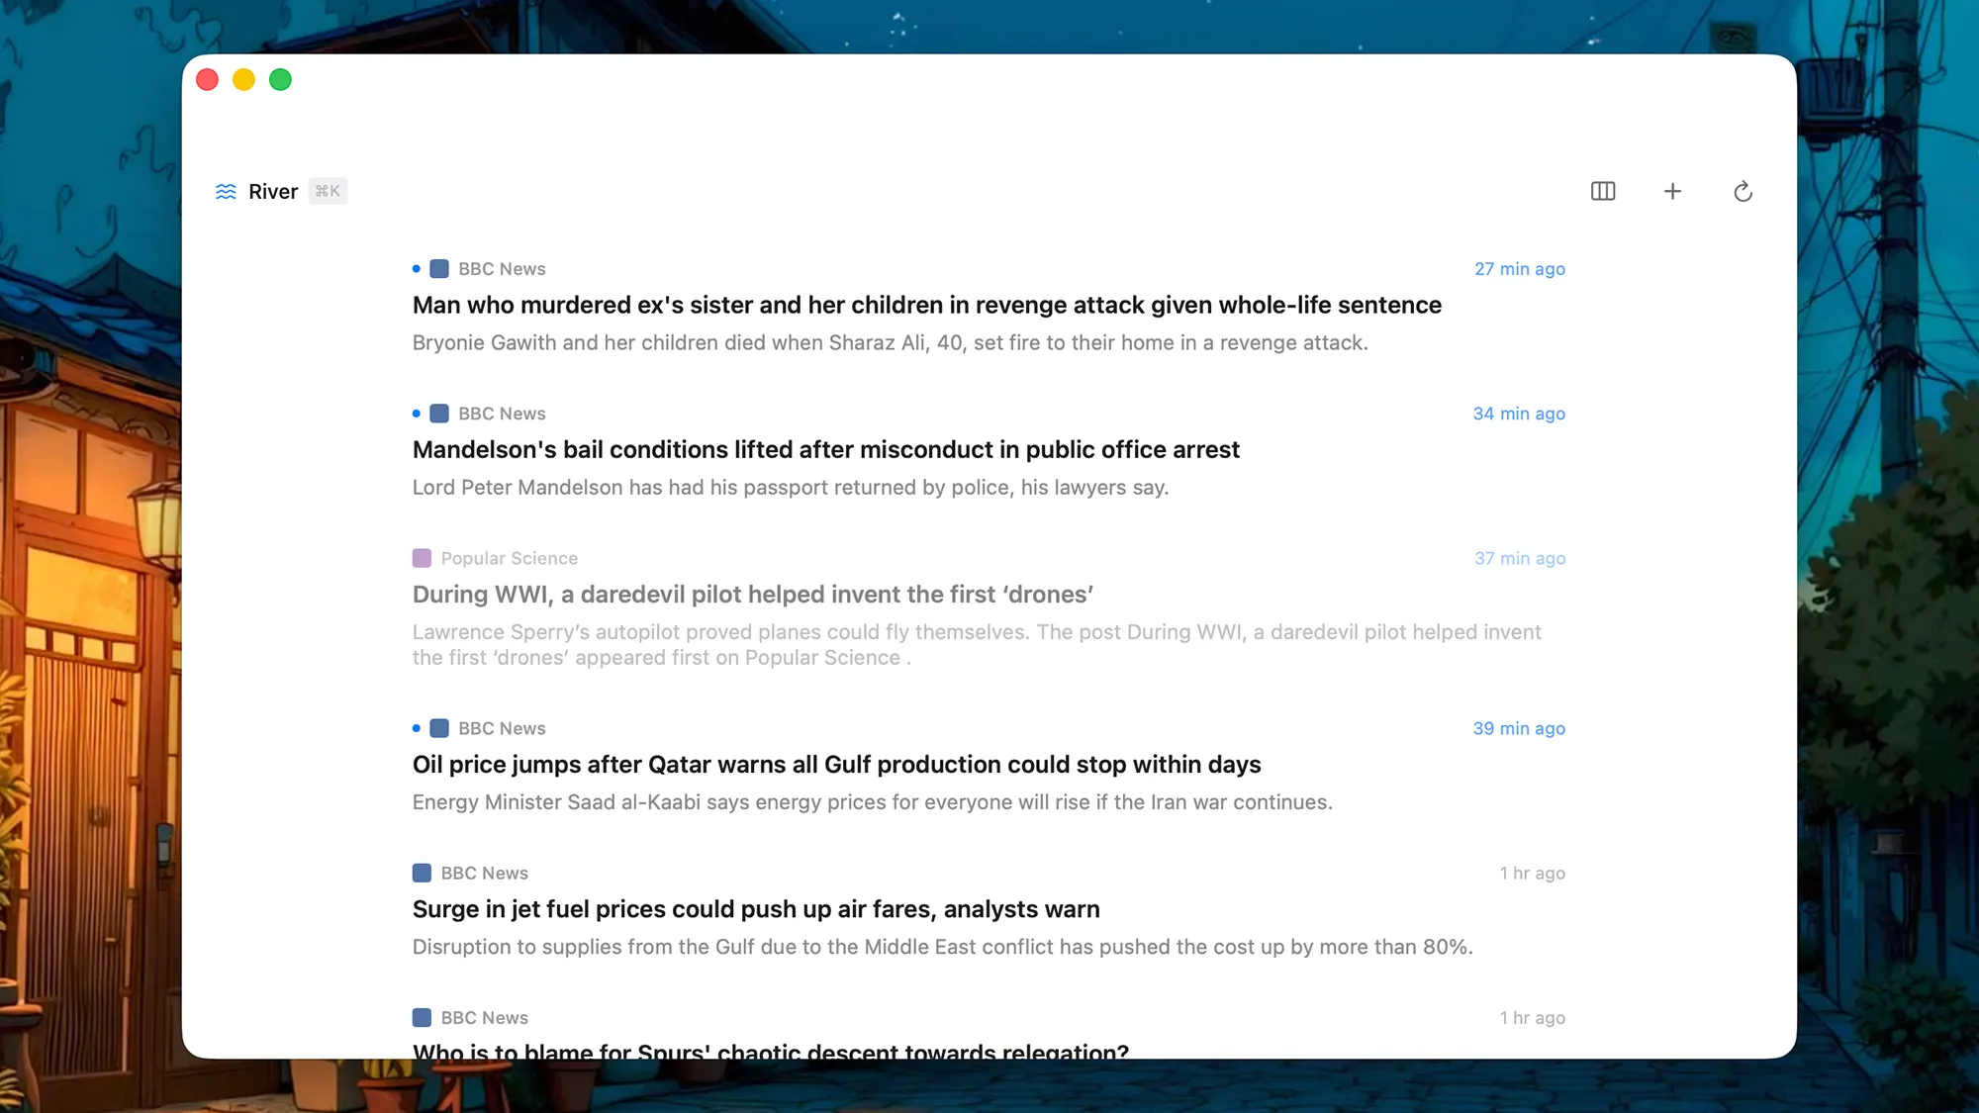Select the Popular Science feed color icon

pos(422,558)
